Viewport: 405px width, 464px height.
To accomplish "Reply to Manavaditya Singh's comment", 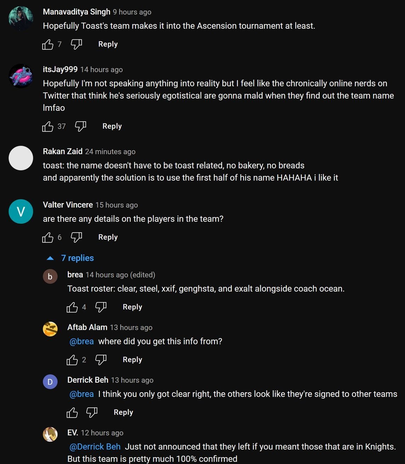I will 108,44.
